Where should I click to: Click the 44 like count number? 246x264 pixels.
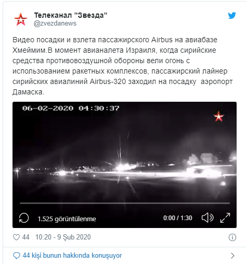(x=26, y=237)
